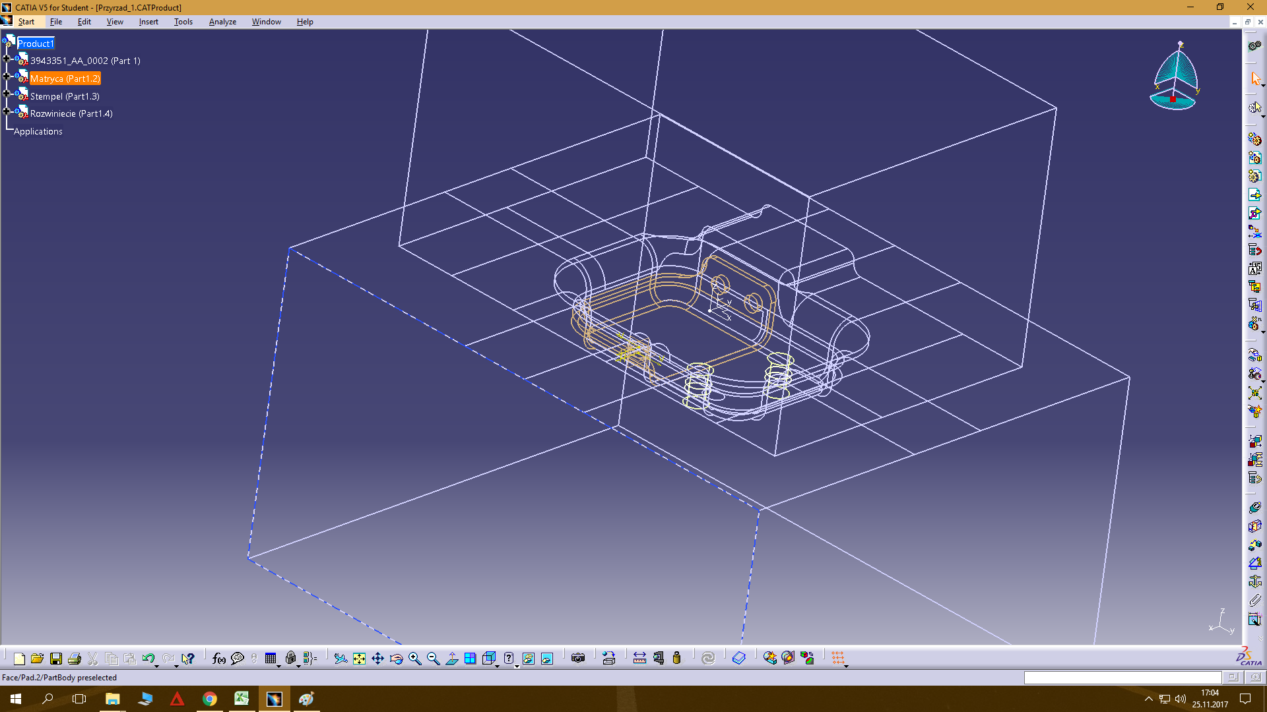Open Google Chrome from the taskbar
Screen dimensions: 1267x712
coord(210,699)
